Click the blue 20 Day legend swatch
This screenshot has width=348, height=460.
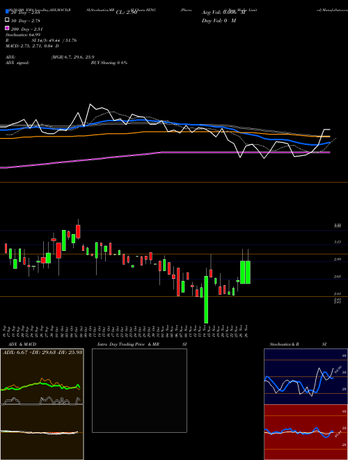click(x=7, y=12)
